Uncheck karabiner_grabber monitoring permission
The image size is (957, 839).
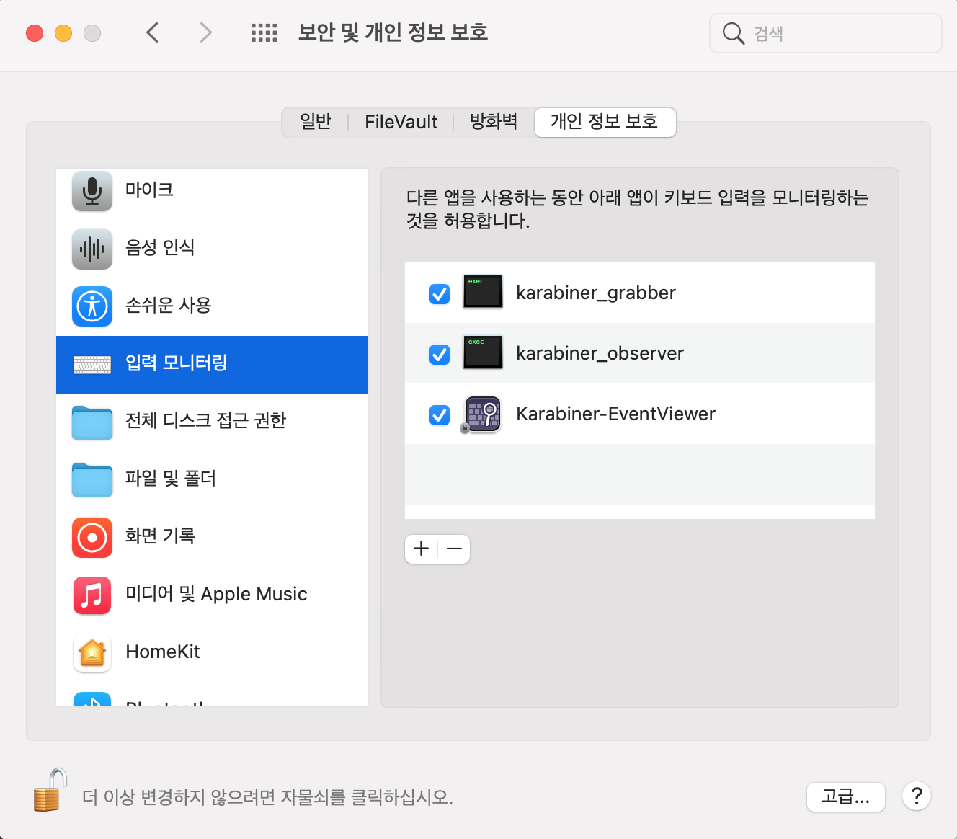tap(439, 293)
